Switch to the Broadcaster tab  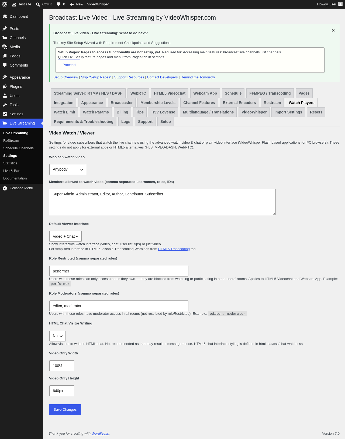click(122, 103)
